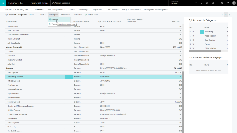Select Edit List from Manage menu
237x133 pixels.
point(59,20)
